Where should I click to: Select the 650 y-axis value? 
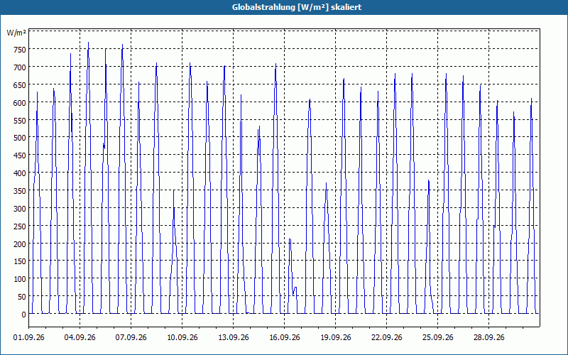[20, 85]
